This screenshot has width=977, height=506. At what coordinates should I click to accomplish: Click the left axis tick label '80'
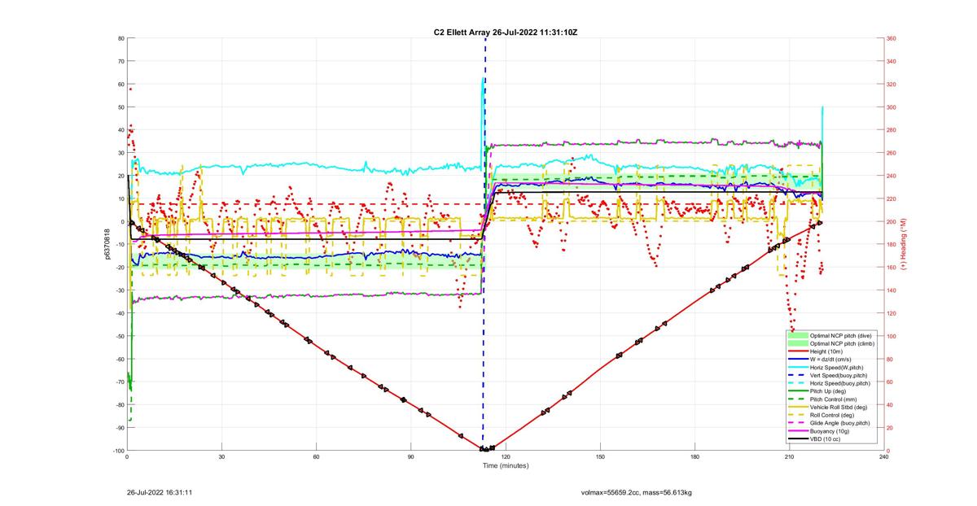pyautogui.click(x=120, y=38)
